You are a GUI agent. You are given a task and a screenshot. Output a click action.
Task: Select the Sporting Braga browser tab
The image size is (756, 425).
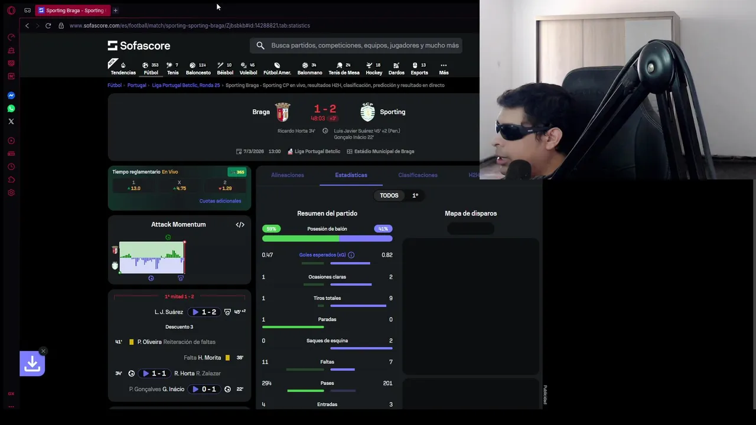point(72,10)
